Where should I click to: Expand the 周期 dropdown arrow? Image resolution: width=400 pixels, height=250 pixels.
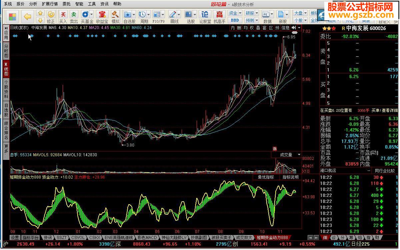pos(148,15)
